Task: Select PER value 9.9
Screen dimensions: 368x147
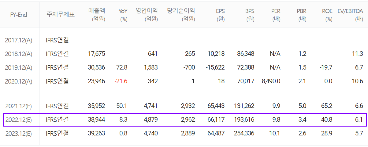Action: [277, 106]
